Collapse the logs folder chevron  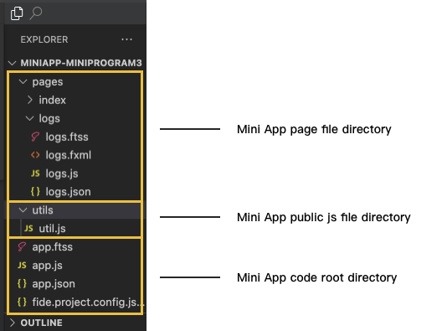(x=29, y=118)
